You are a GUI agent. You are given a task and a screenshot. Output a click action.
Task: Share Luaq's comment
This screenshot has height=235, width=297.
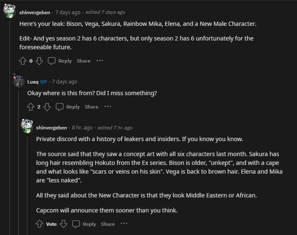(91, 107)
